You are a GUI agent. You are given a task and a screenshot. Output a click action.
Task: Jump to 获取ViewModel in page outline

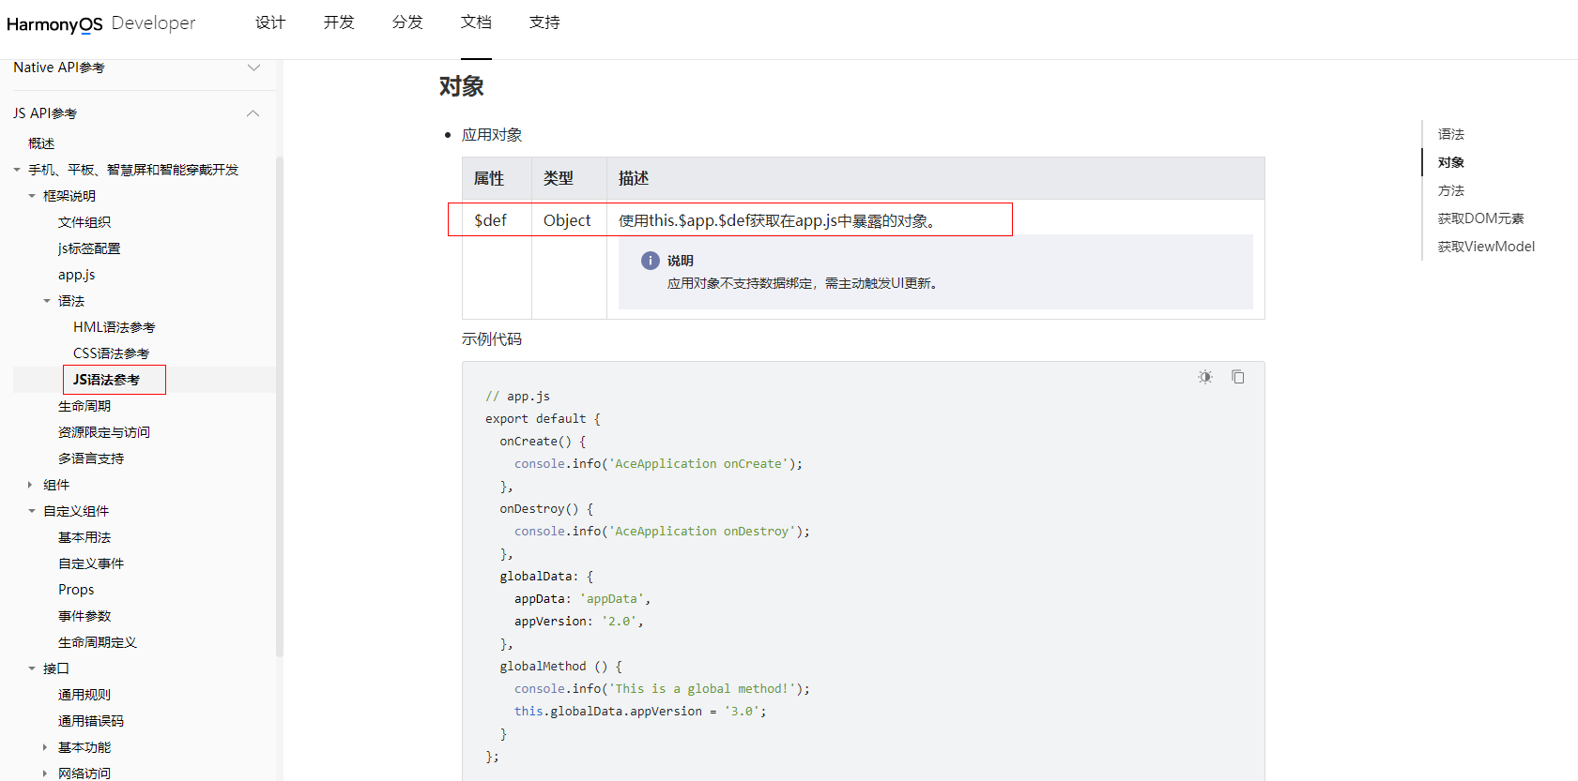(1486, 247)
